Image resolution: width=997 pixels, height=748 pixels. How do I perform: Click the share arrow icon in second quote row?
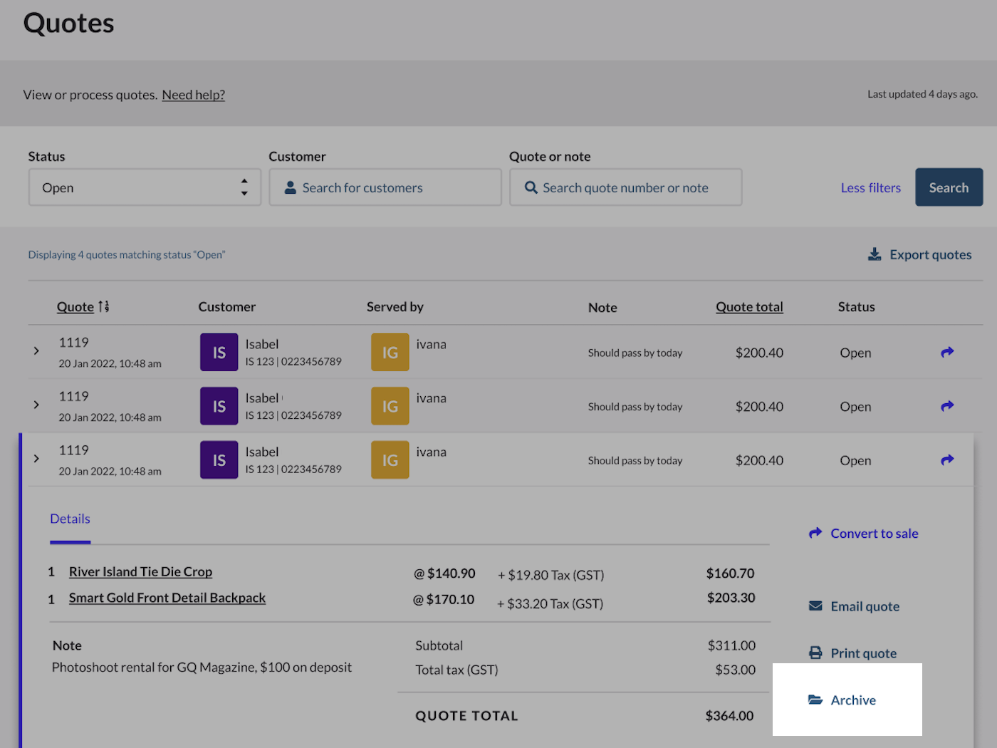947,406
